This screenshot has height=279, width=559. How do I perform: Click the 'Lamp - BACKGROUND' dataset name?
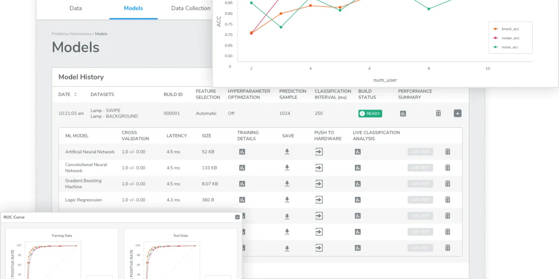click(114, 116)
